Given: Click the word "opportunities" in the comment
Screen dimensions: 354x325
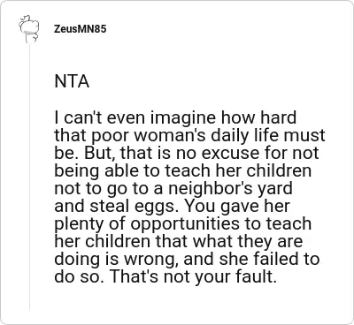Looking at the screenshot, I should coord(185,225).
